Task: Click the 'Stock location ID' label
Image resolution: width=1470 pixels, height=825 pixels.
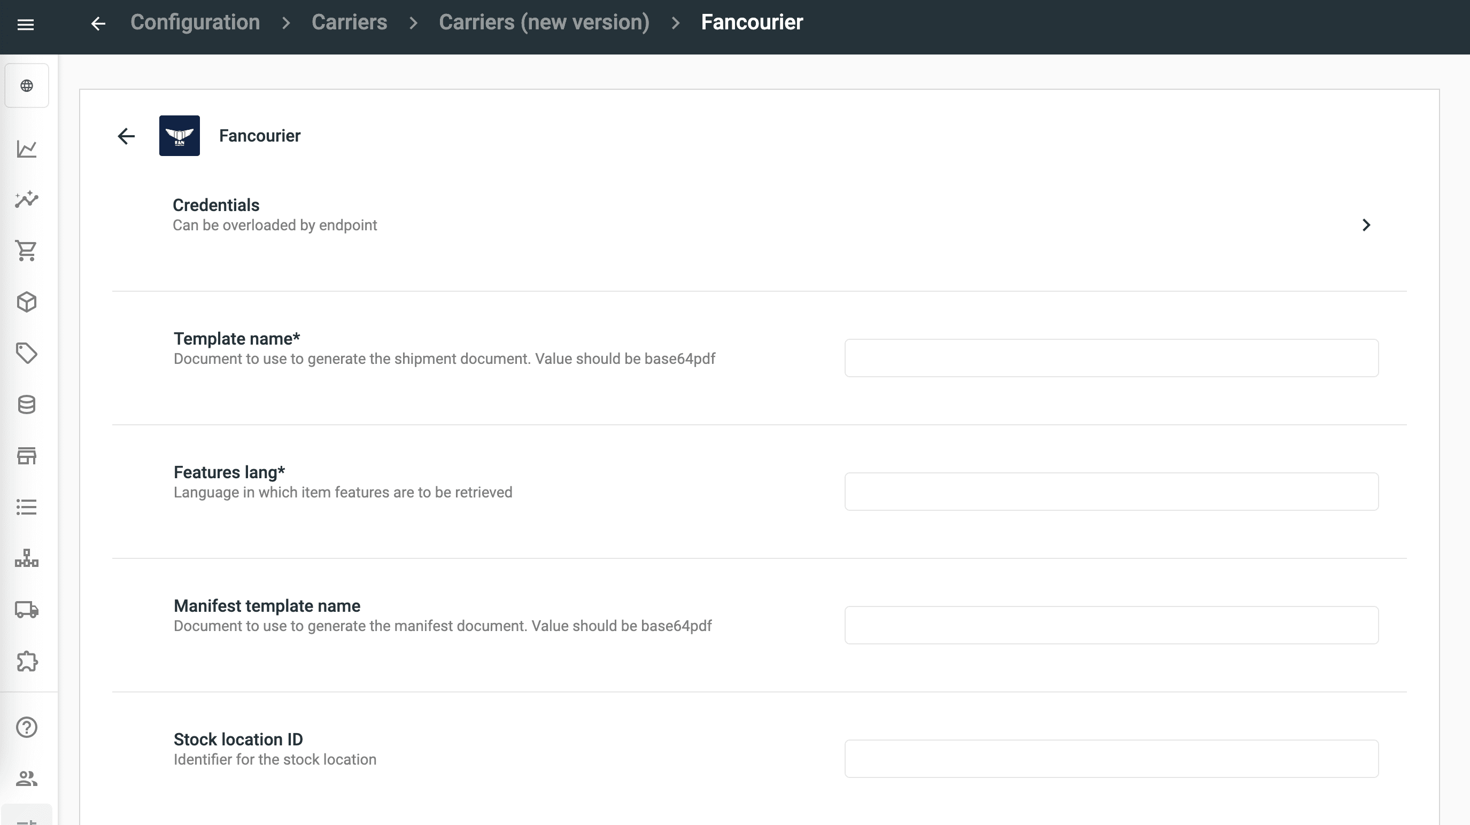Action: (x=238, y=739)
